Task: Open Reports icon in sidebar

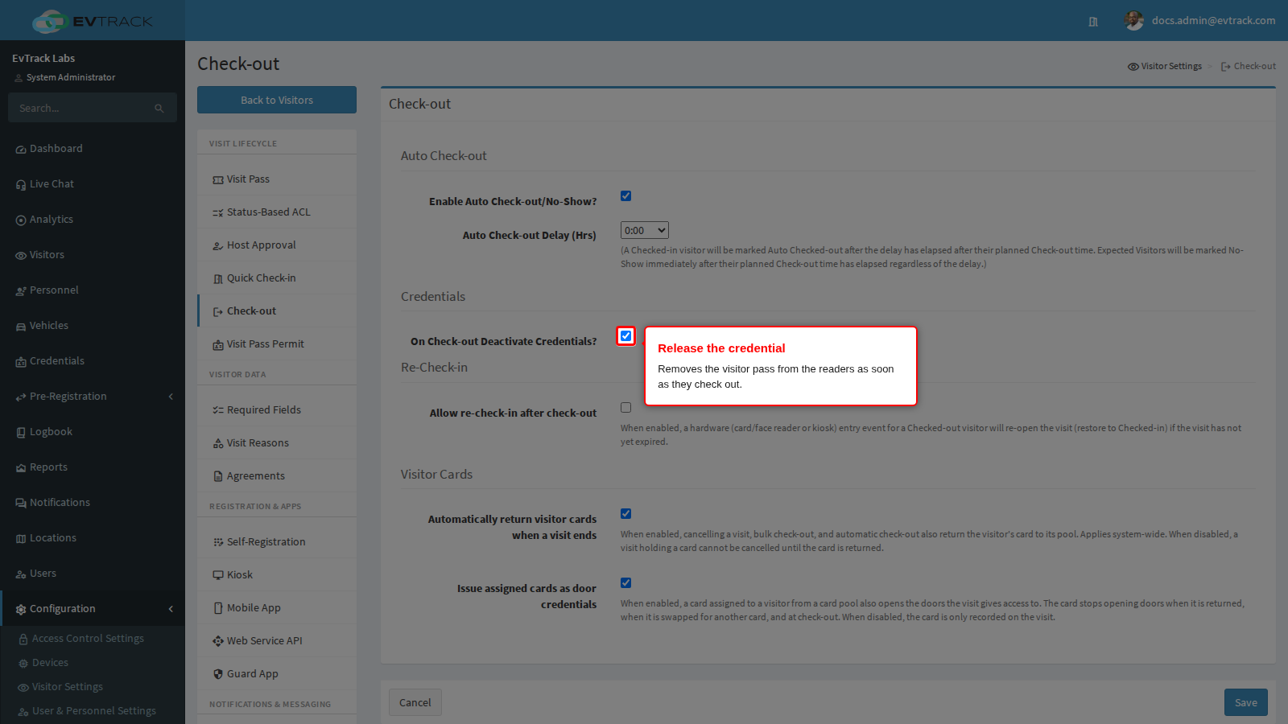Action: [21, 468]
